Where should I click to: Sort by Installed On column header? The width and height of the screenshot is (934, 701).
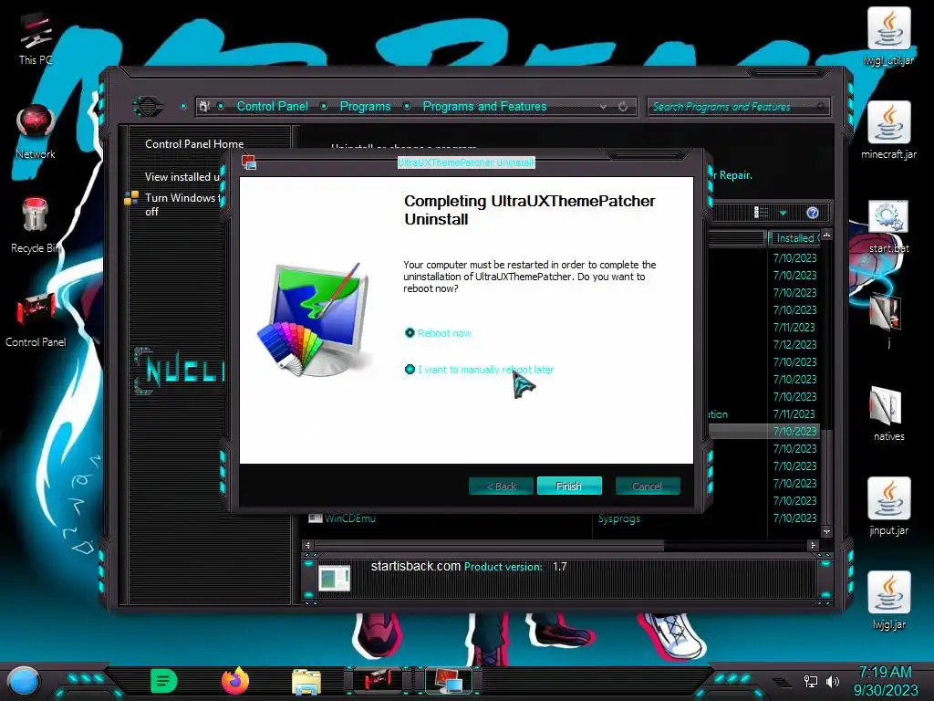click(x=794, y=238)
